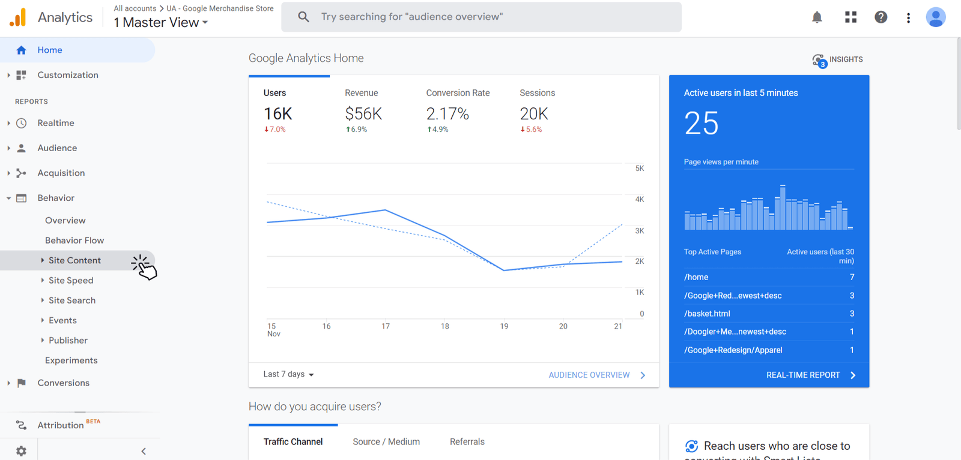Select the Conversion Rate metric card
Viewport: 961px width, 460px height.
[457, 111]
